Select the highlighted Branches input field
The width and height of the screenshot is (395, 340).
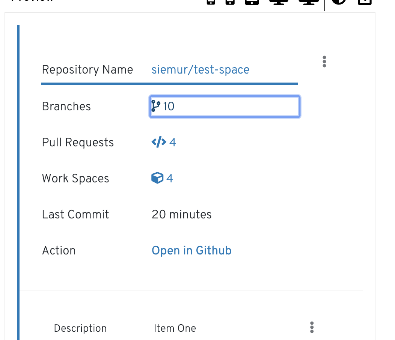coord(225,106)
